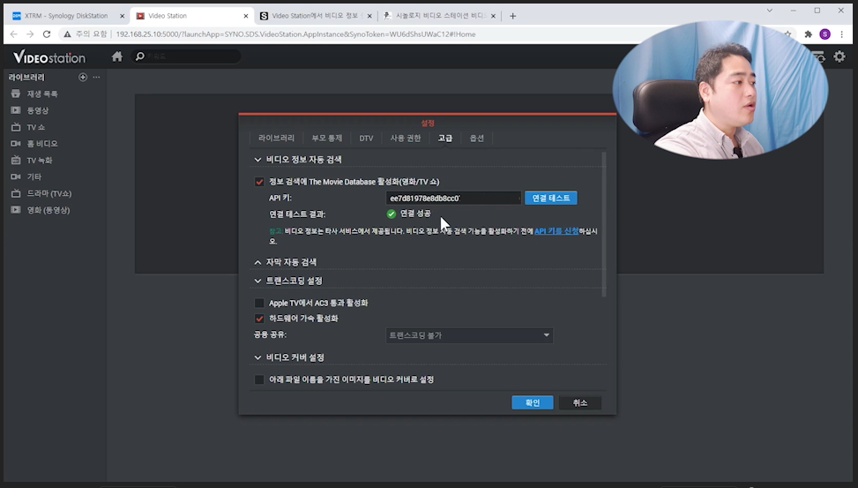858x488 pixels.
Task: Switch to Video Station에서 비디오 정보 browser tab
Action: click(315, 16)
